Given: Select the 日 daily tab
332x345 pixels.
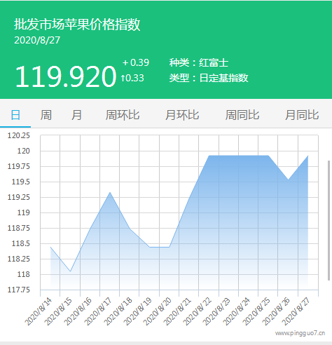Looking at the screenshot, I should pyautogui.click(x=15, y=115).
